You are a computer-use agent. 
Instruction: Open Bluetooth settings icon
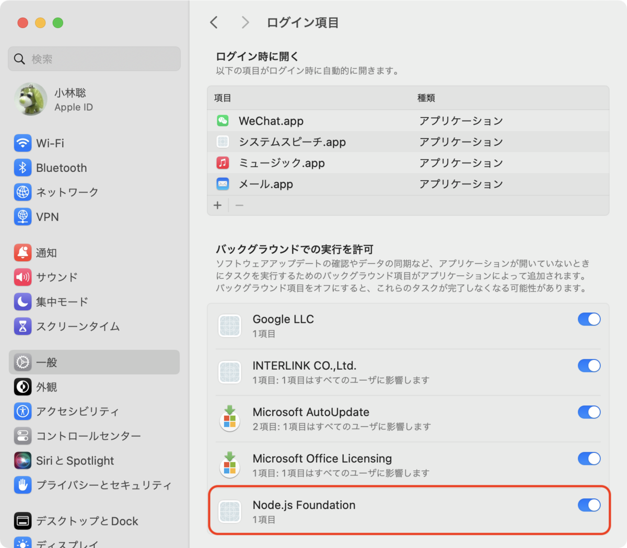coord(22,168)
